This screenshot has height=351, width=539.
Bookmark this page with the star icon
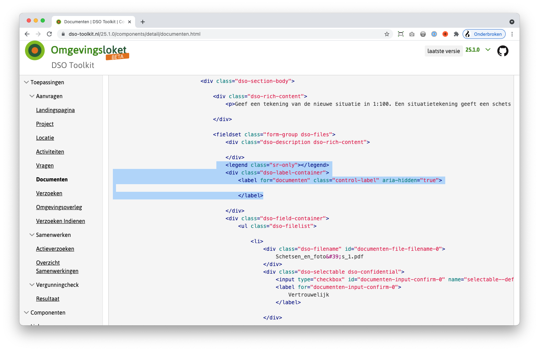pos(387,34)
